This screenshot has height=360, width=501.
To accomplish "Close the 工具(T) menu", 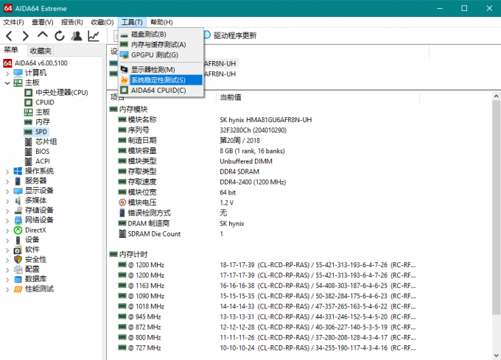I will click(132, 22).
